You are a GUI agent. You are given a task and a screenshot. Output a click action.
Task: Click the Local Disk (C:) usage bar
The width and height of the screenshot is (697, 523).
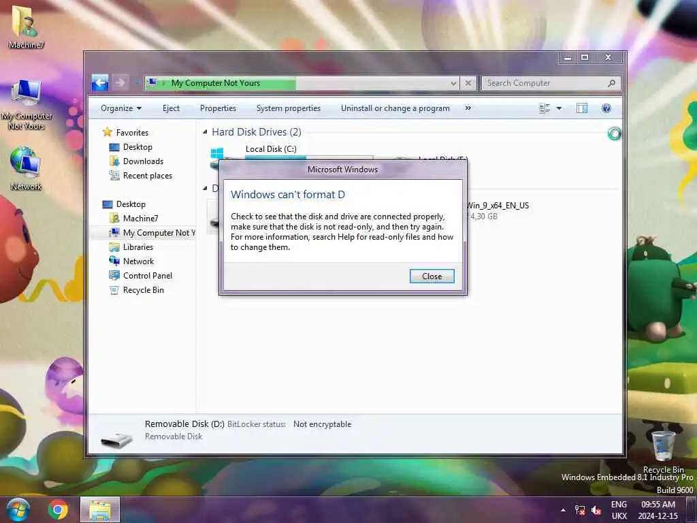click(x=309, y=157)
